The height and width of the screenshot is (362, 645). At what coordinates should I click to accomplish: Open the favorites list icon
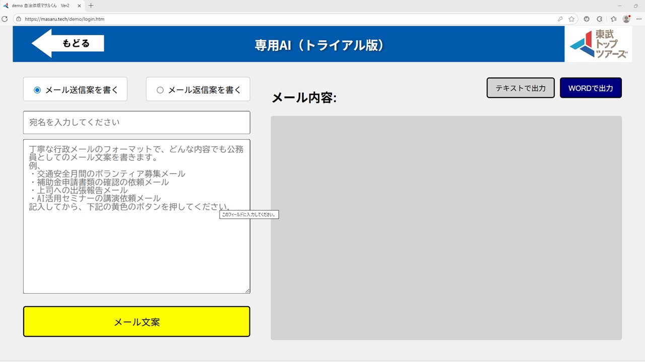[x=613, y=19]
